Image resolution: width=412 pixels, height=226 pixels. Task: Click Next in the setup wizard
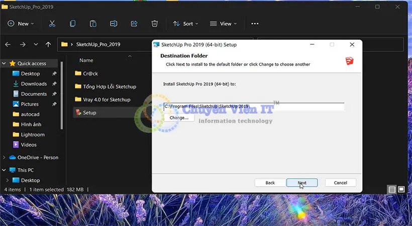[301, 183]
